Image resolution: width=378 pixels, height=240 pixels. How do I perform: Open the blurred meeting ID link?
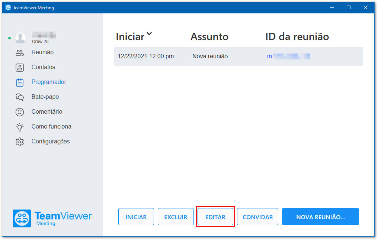[x=289, y=56]
